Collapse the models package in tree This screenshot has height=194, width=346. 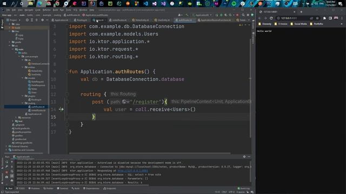[x=23, y=78]
